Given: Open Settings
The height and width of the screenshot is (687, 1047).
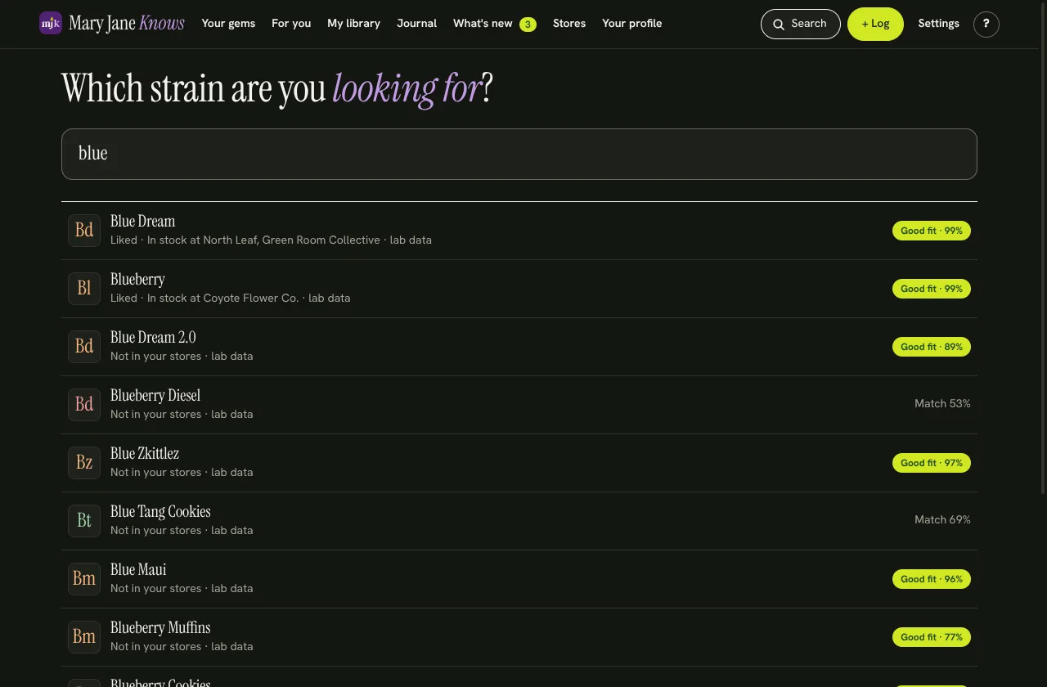Looking at the screenshot, I should [x=938, y=24].
